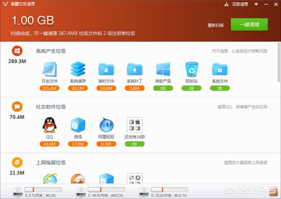Click the C: drive icon
The height and width of the screenshot is (199, 281).
click(x=81, y=192)
